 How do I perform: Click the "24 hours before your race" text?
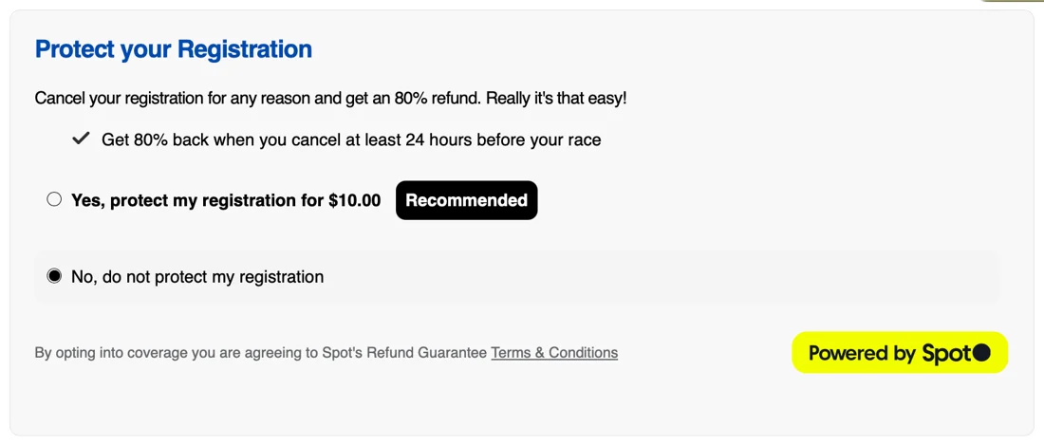coord(503,140)
